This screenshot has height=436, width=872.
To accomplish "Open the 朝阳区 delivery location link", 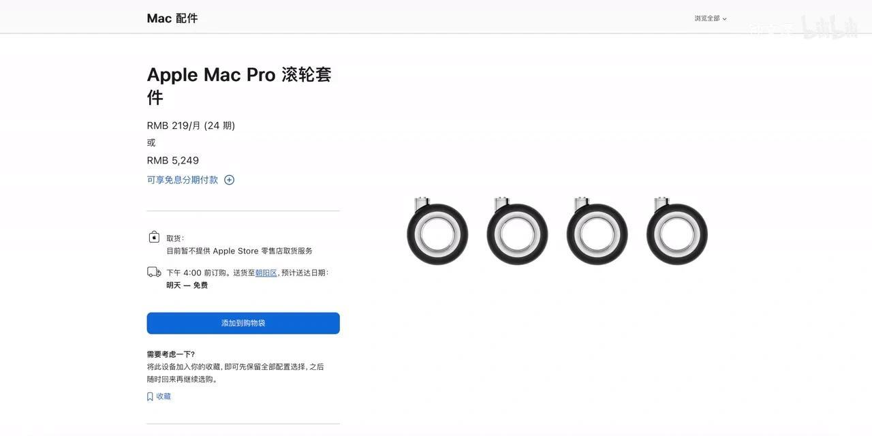I will click(x=266, y=272).
